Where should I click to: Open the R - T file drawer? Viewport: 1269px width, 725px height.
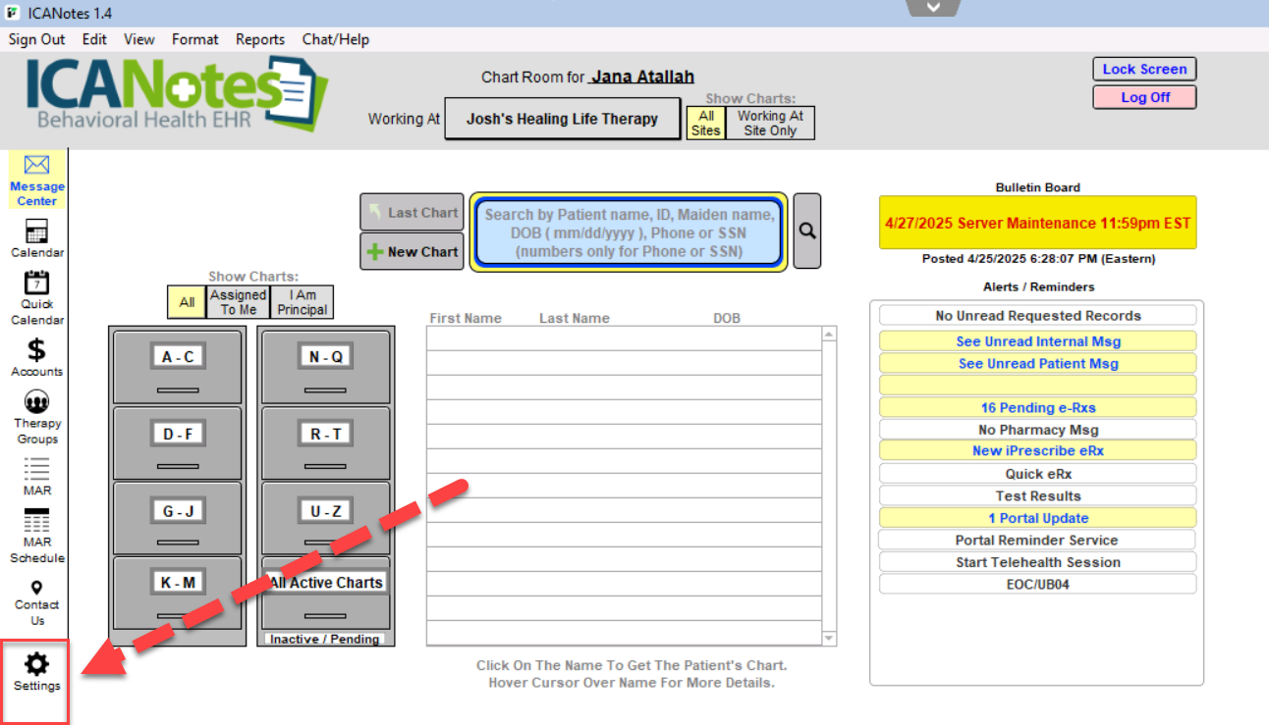point(325,434)
